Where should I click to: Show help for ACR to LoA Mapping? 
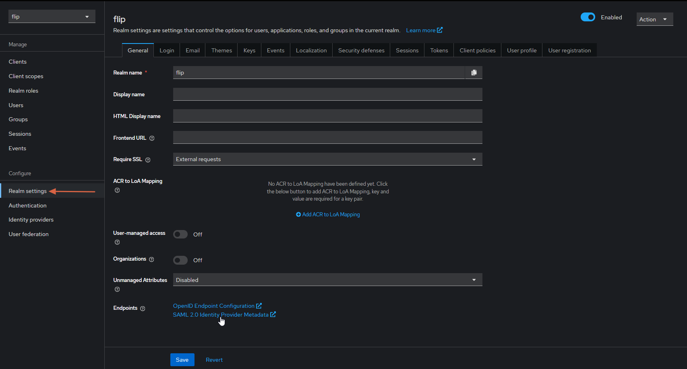(117, 190)
